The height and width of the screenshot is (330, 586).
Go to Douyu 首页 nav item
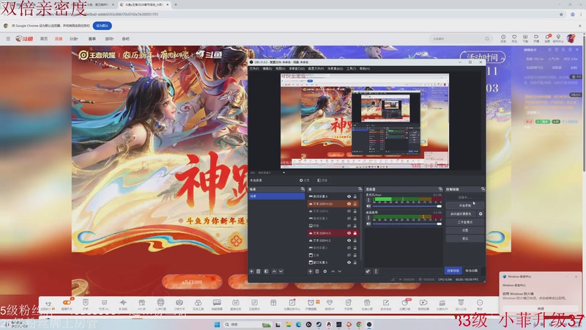44,39
